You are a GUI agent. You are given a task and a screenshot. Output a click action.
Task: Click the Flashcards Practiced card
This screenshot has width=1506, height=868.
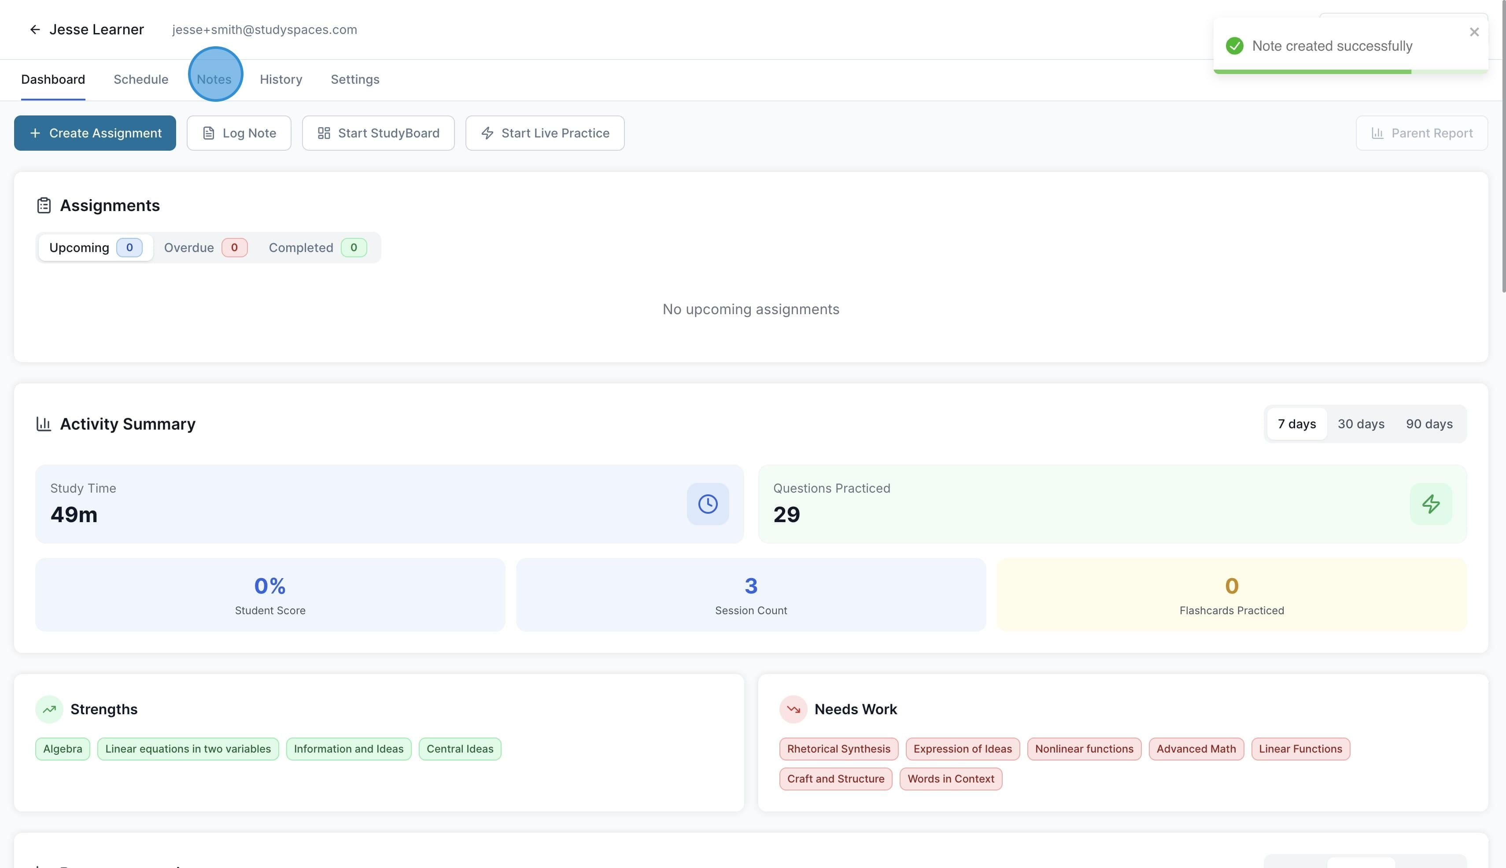[1231, 594]
